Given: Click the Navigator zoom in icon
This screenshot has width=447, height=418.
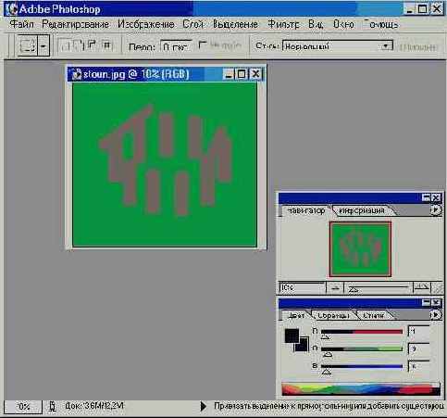Looking at the screenshot, I should click(x=422, y=288).
